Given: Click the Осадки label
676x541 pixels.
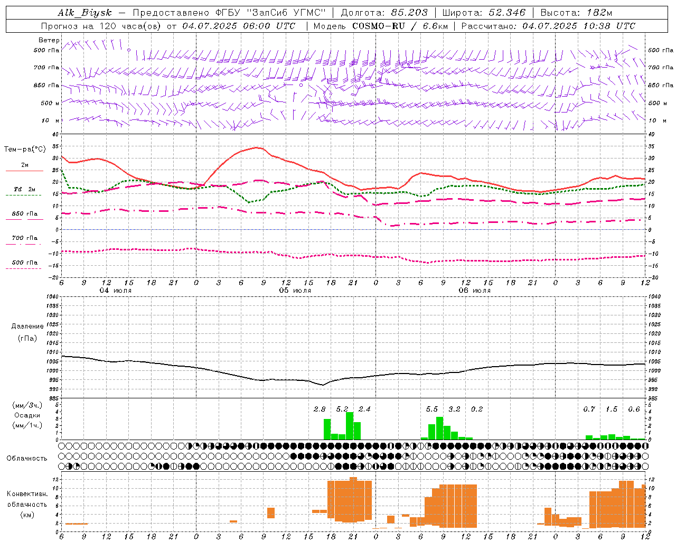Looking at the screenshot, I should pos(27,415).
